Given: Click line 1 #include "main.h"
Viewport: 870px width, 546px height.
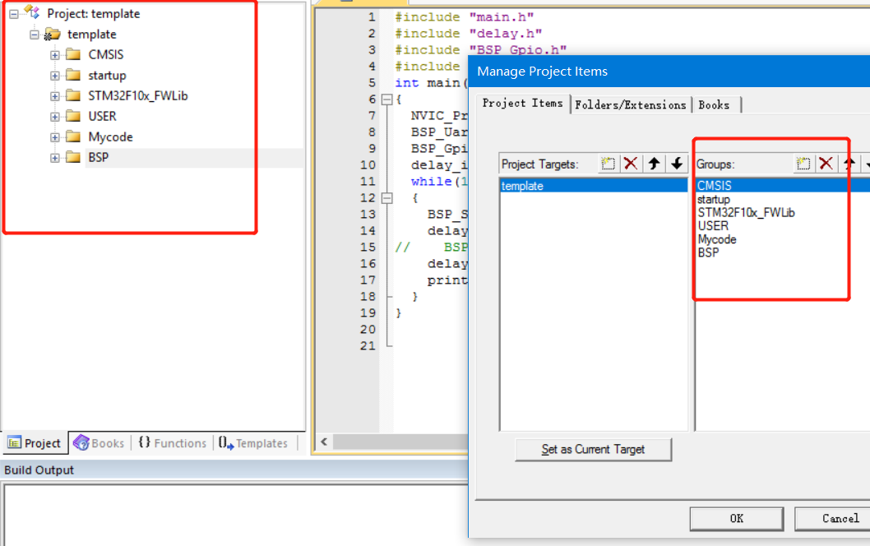Looking at the screenshot, I should (464, 17).
